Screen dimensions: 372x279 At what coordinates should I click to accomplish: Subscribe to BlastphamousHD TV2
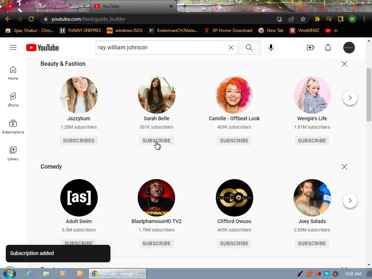[x=156, y=243]
